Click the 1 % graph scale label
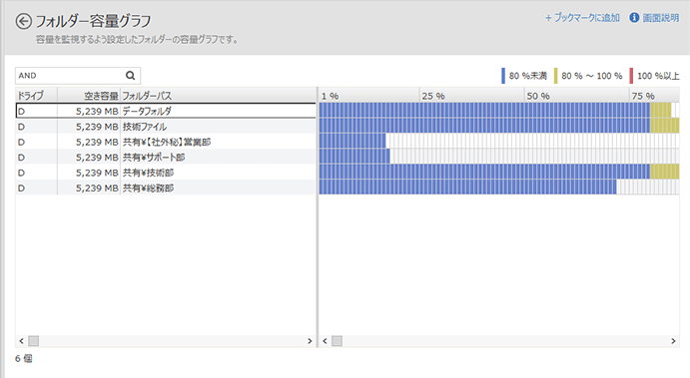690x378 pixels. [x=331, y=96]
